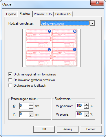Open the Przelew US tab
The width and height of the screenshot is (106, 137).
tap(63, 14)
